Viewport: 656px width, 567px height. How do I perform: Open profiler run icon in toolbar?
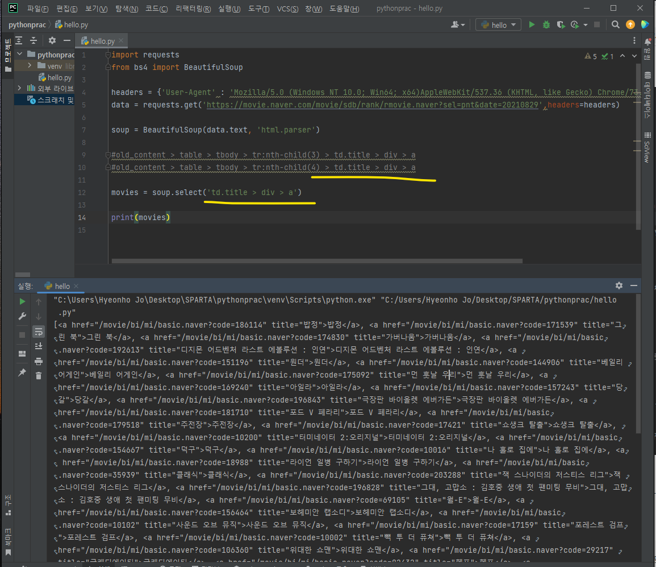coord(575,24)
